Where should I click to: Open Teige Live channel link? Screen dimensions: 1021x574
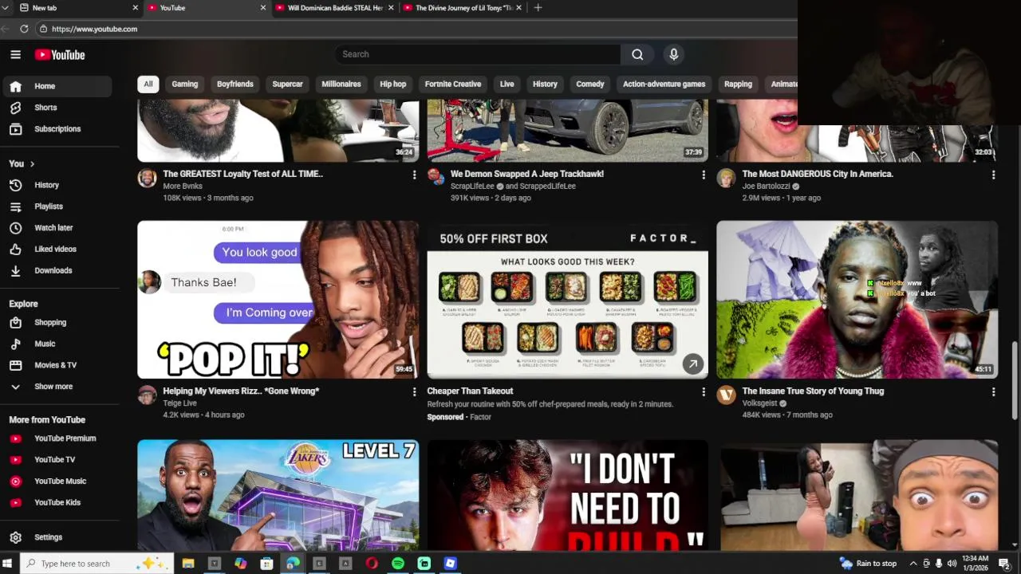[179, 403]
